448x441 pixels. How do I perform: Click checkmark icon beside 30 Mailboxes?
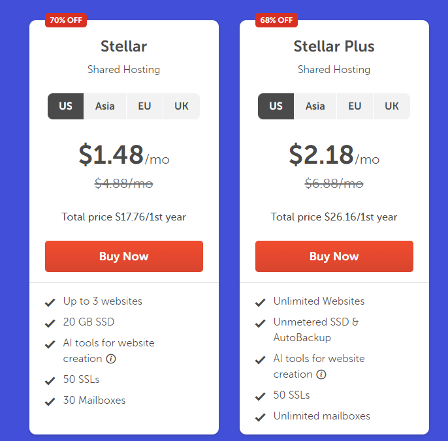pyautogui.click(x=50, y=401)
